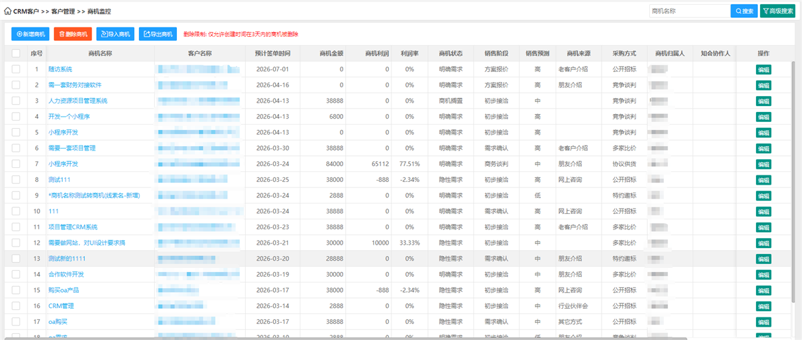Click the 客户名称 column header

tap(200, 53)
